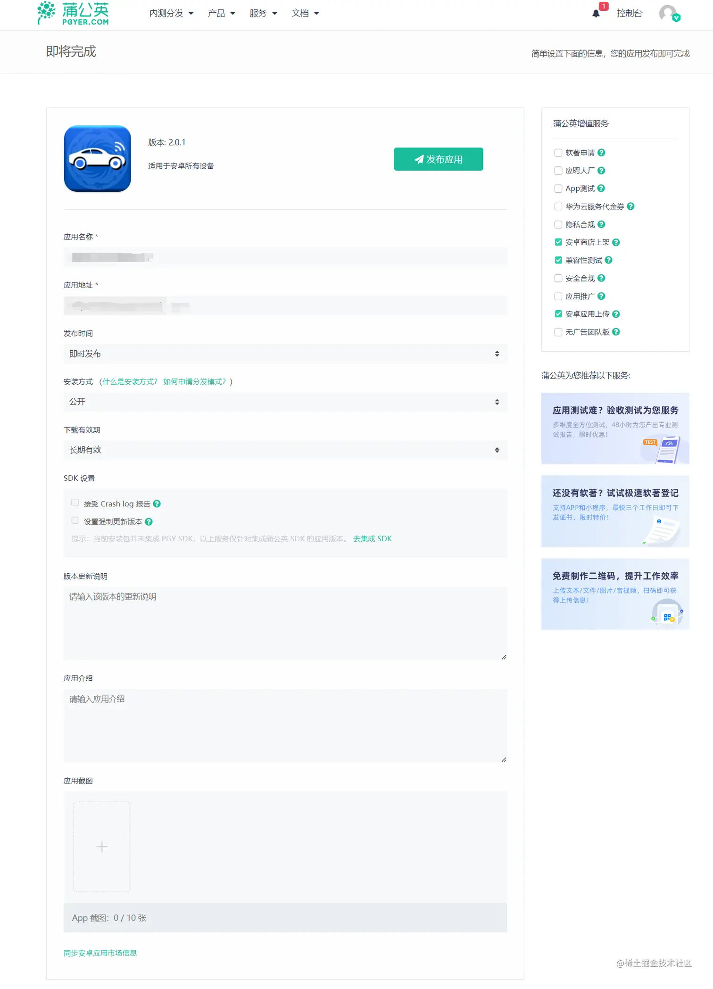Uncheck the 安卓商店上架 checkbox
The height and width of the screenshot is (989, 713).
(558, 242)
